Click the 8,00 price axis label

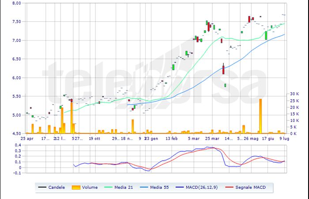coord(17,3)
